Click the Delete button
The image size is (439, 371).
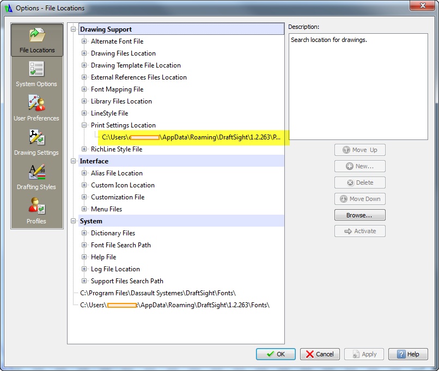click(360, 183)
